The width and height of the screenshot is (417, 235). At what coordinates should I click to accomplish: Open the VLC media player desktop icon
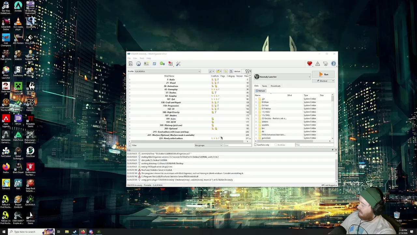tap(18, 23)
